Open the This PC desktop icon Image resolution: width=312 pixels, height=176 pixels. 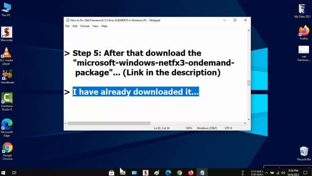(x=6, y=10)
